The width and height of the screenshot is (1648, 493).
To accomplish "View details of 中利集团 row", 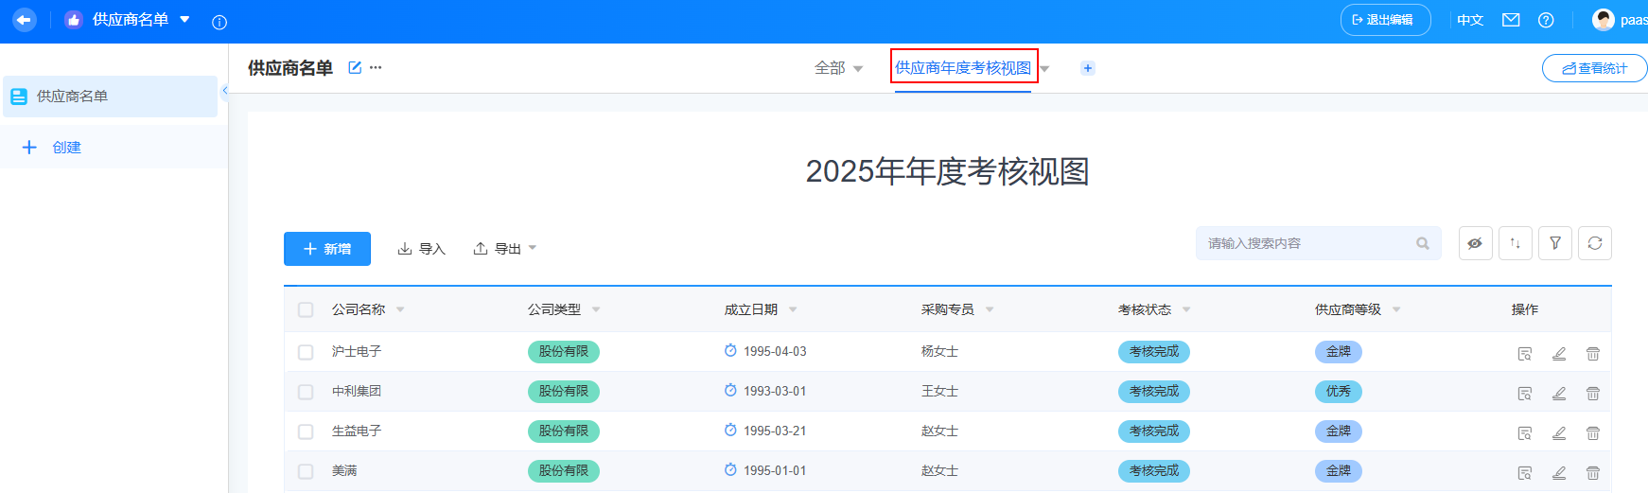I will click(x=1525, y=394).
